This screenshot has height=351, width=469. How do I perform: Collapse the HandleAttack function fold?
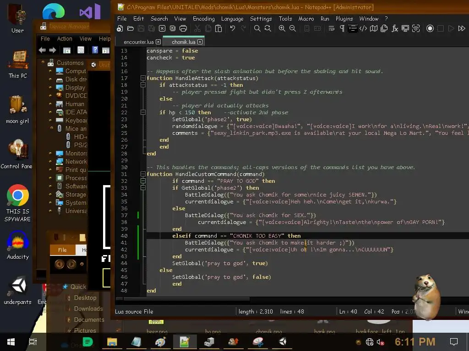coord(143,78)
